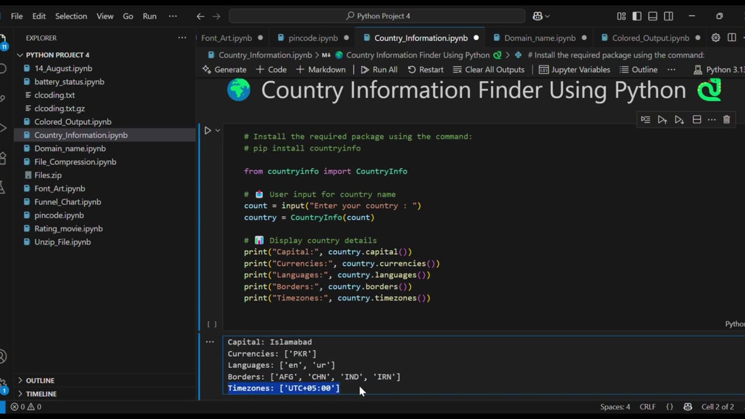Open Explorer view in activity bar
Viewport: 745px width, 419px height.
pyautogui.click(x=3, y=41)
